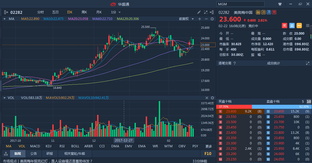Switch to the 周K weekly chart tab
The height and width of the screenshot is (163, 312).
coord(84,12)
